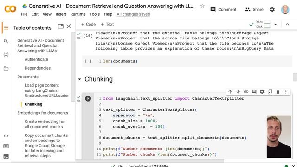Viewport: 297px width, 167px height.
Task: Go to Generative AI Document Retrieval heading
Action: click(x=40, y=45)
